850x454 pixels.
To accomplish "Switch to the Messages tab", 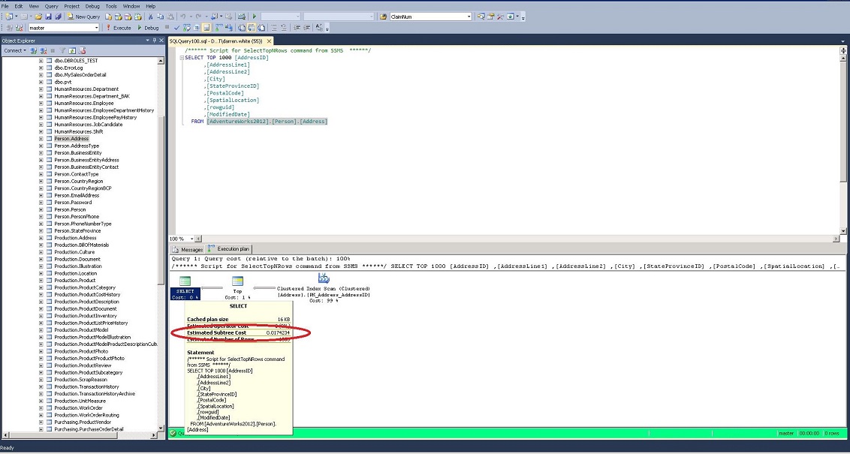I will tap(188, 249).
